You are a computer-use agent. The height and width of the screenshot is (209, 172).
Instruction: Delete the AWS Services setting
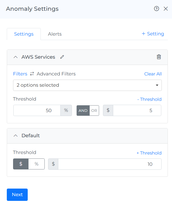point(159,57)
